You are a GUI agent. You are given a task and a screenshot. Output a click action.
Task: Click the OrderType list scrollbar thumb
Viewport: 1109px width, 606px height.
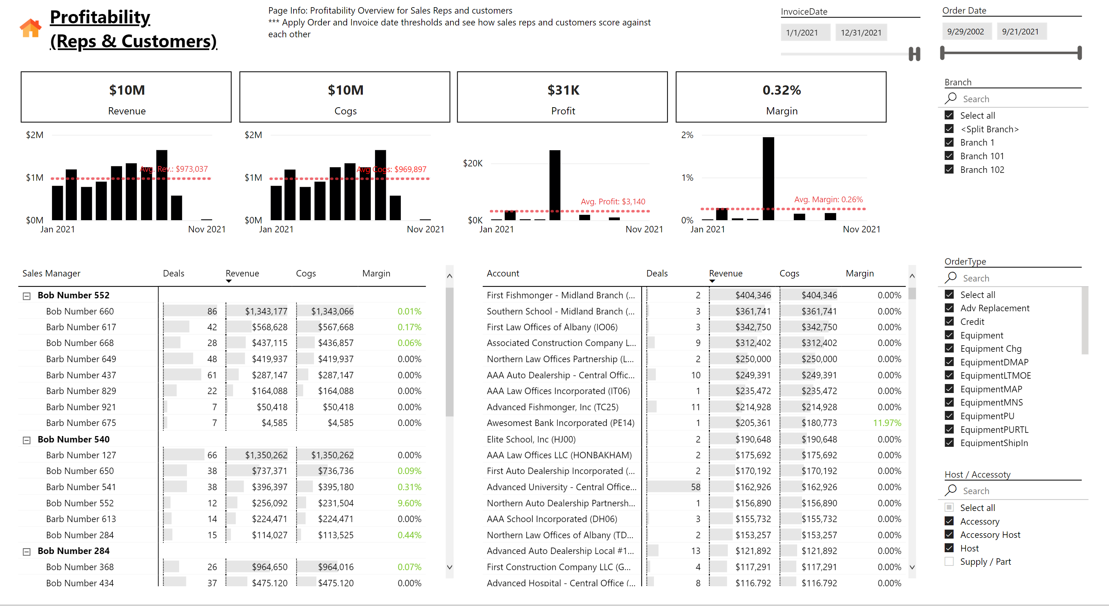(x=1085, y=321)
